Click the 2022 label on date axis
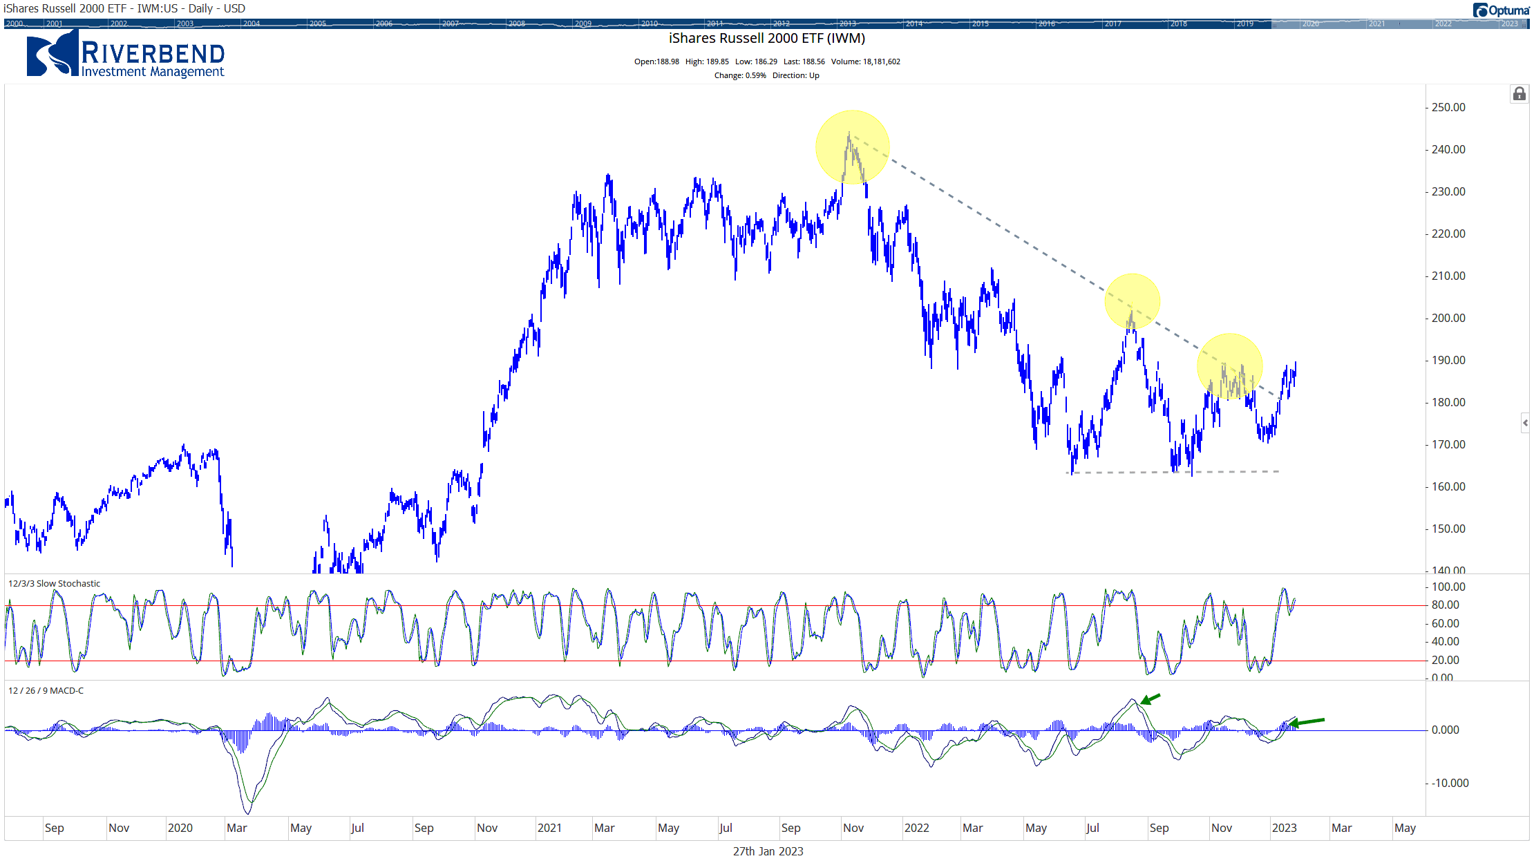The width and height of the screenshot is (1534, 863). click(x=917, y=828)
